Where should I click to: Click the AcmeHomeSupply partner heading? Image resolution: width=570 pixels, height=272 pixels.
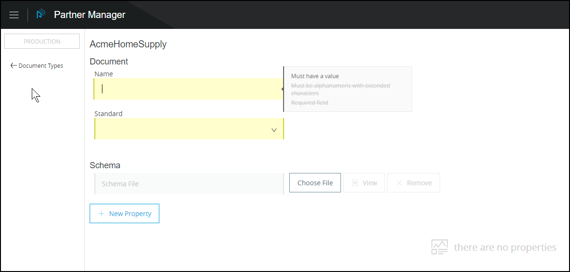coord(128,45)
